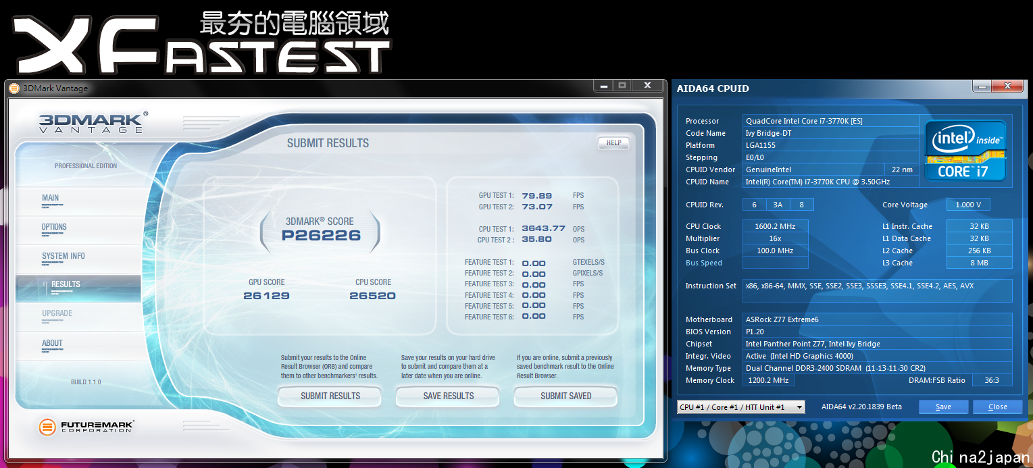The image size is (1033, 468).
Task: Open System Info in the sidebar
Action: click(64, 256)
